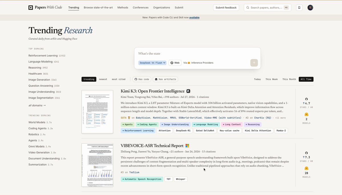Open the Methods nav item
The width and height of the screenshot is (342, 195).
[x=123, y=7]
